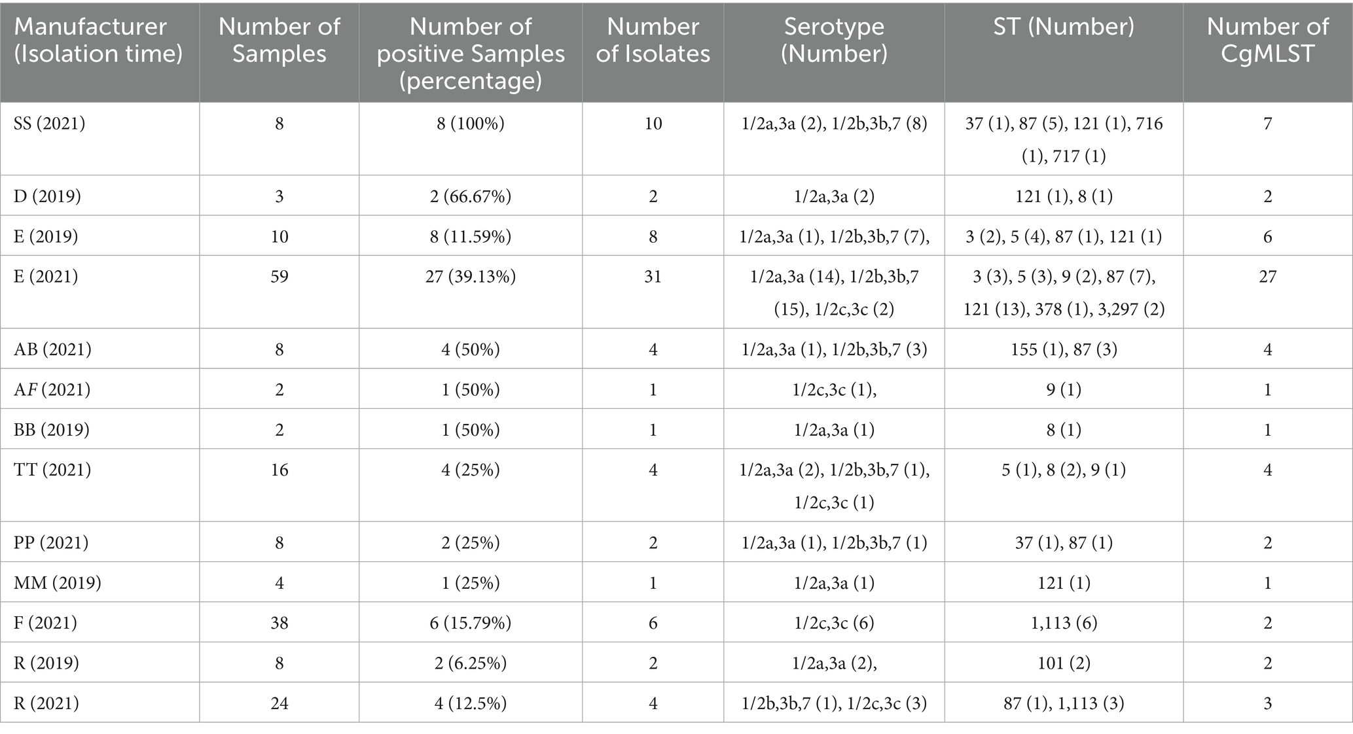Image resolution: width=1353 pixels, height=734 pixels.
Task: Select the "Number of Samples" header cell
Action: 279,40
